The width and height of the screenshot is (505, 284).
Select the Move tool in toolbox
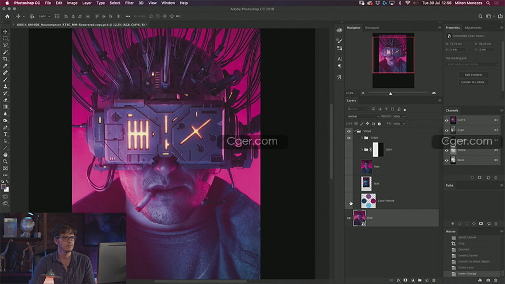tap(5, 32)
